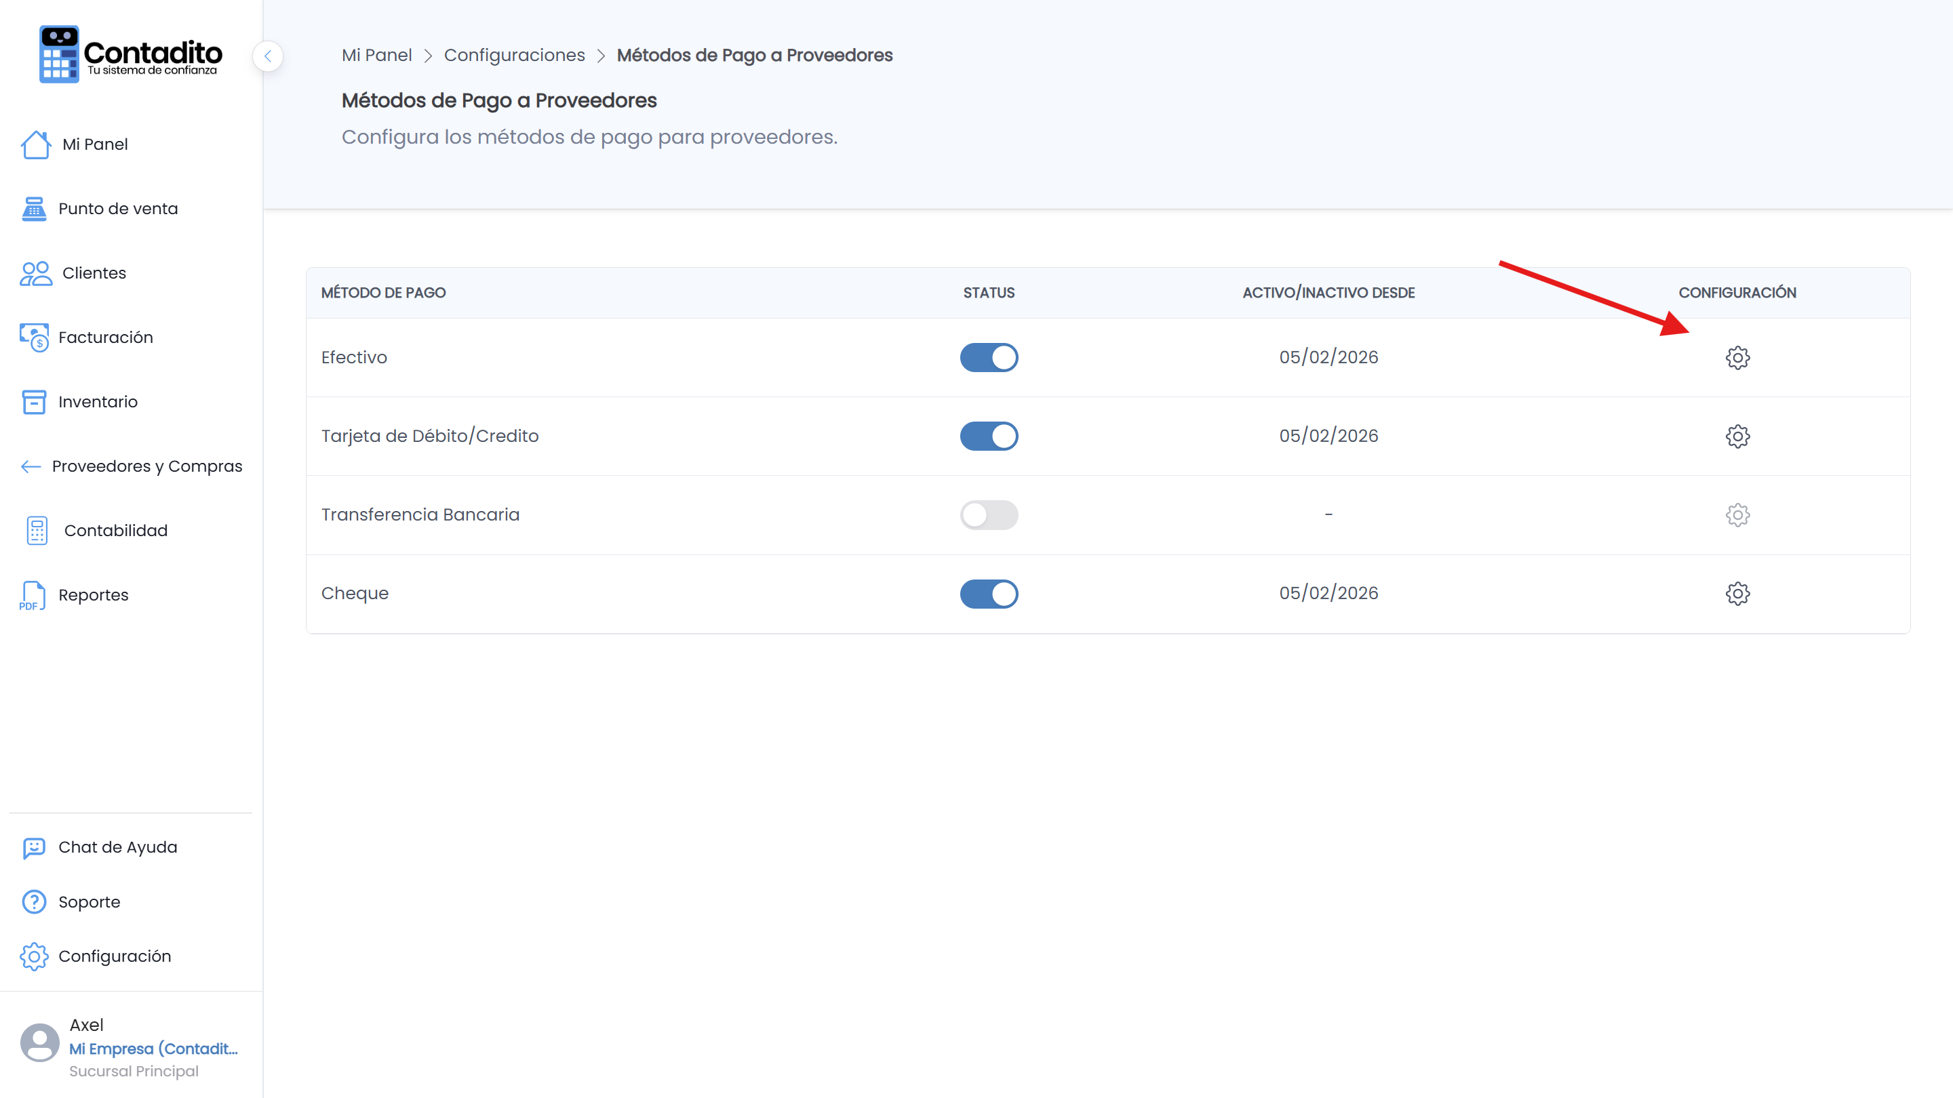Select the Efectivo row name

(353, 358)
